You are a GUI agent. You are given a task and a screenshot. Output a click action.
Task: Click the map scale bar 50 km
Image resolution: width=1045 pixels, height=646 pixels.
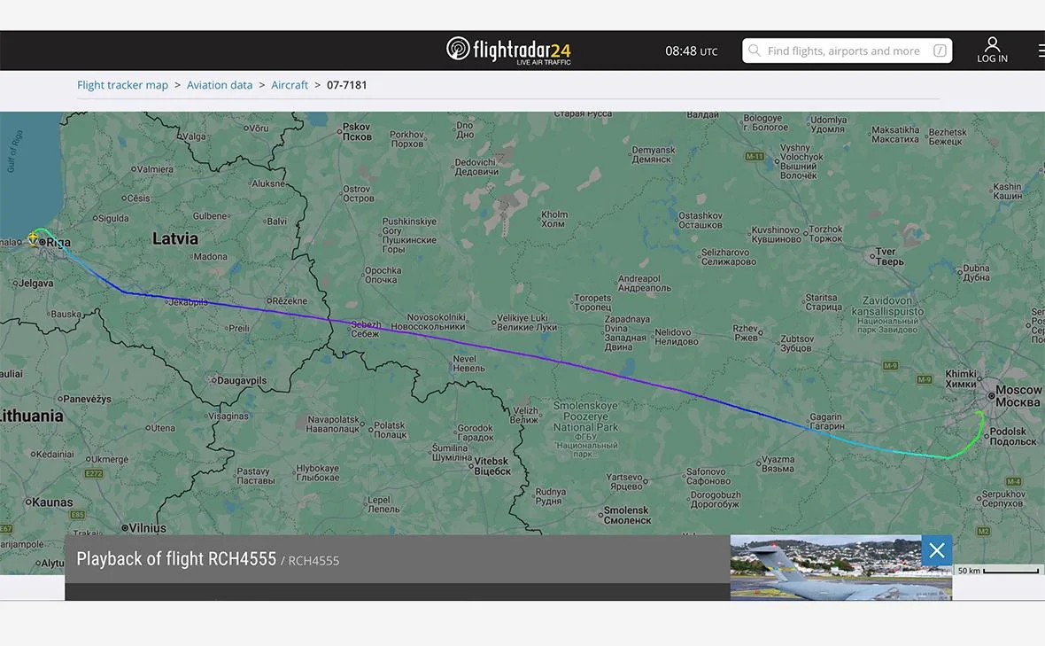pos(998,571)
